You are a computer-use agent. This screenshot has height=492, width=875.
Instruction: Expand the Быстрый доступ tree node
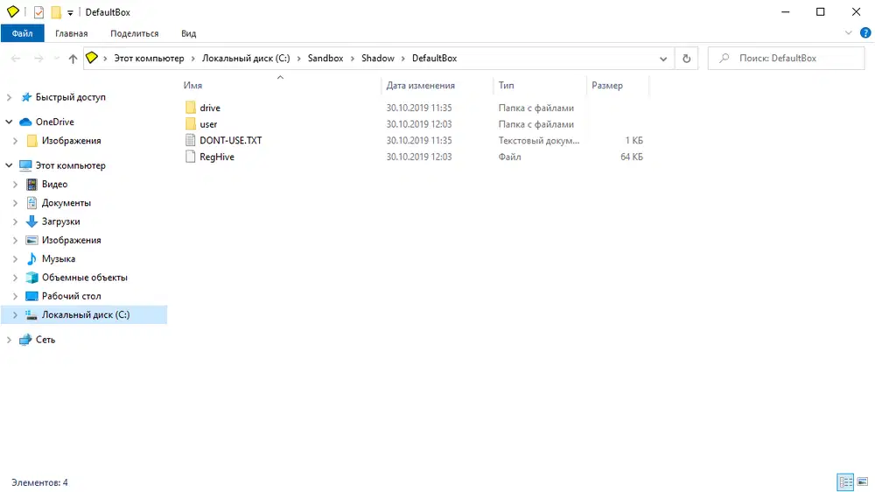[9, 97]
